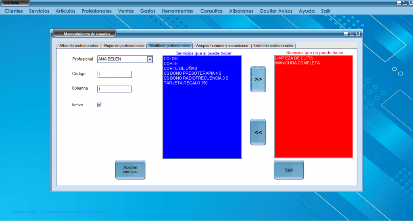Open the Gastos menu

click(x=148, y=11)
